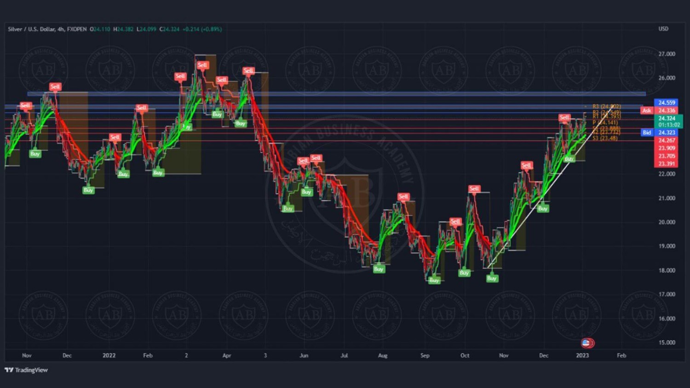This screenshot has width=690, height=388.
Task: Click the green 24.324 last price label
Action: tap(667, 118)
